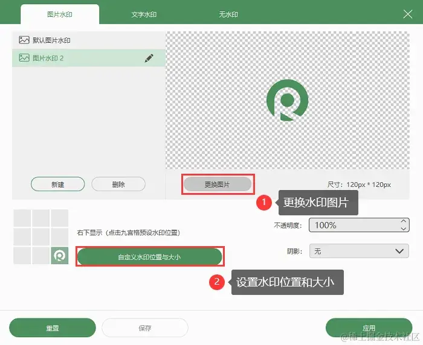Click the 不透明度 100% input field
423x345 pixels.
point(359,225)
